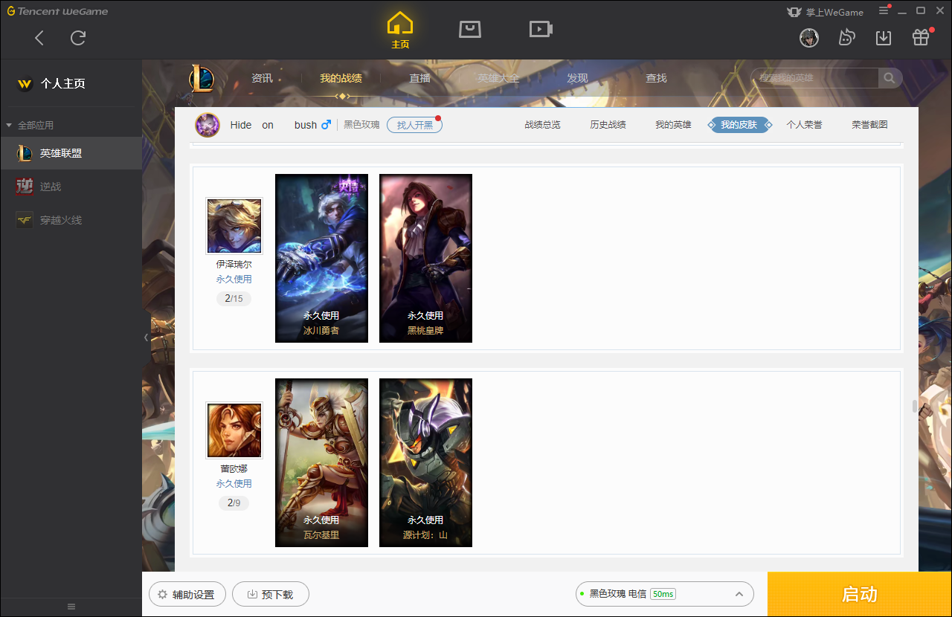The height and width of the screenshot is (617, 952).
Task: Click 蕾欧娜 champion name text
Action: (234, 469)
